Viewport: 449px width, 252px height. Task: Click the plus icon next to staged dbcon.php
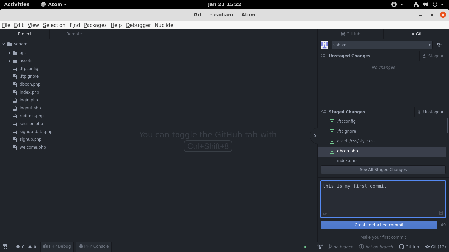coord(332,151)
